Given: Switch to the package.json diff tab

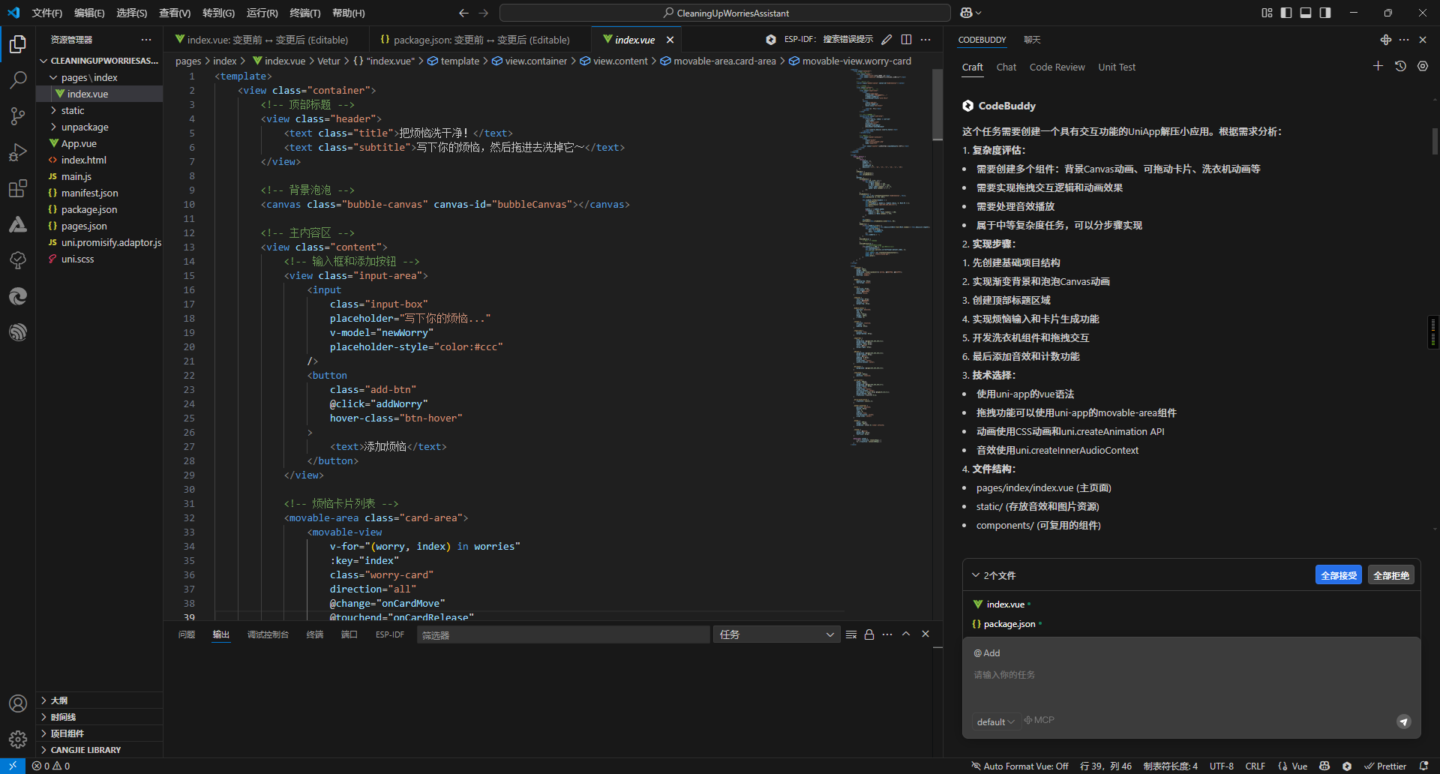Looking at the screenshot, I should click(480, 40).
